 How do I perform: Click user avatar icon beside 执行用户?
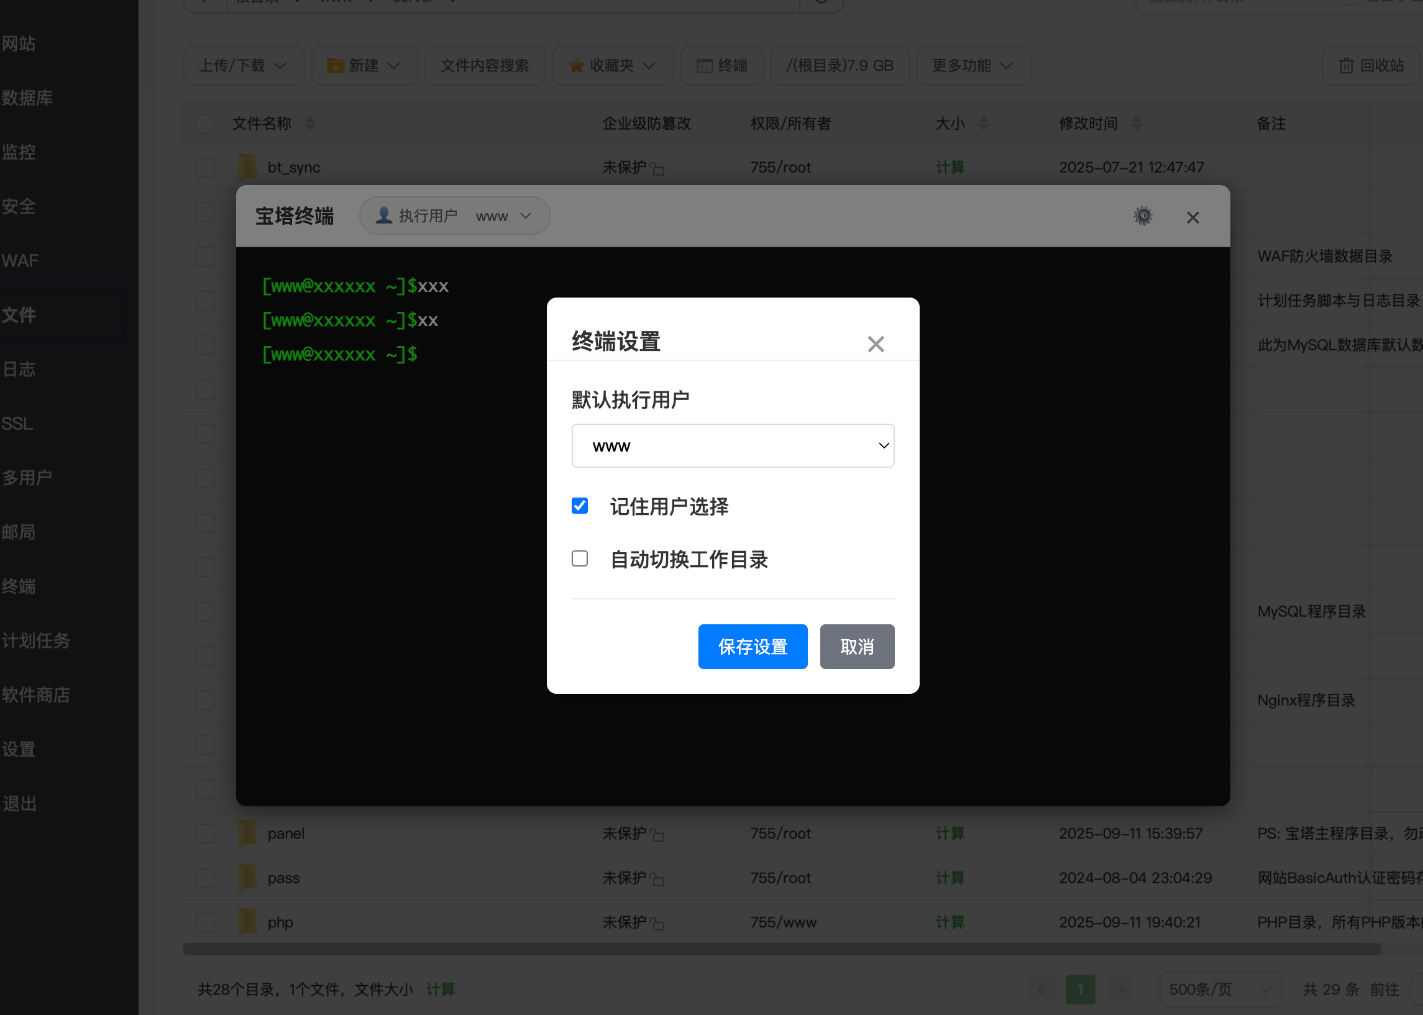383,216
